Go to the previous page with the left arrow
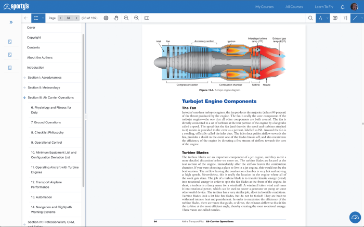 pyautogui.click(x=60, y=18)
